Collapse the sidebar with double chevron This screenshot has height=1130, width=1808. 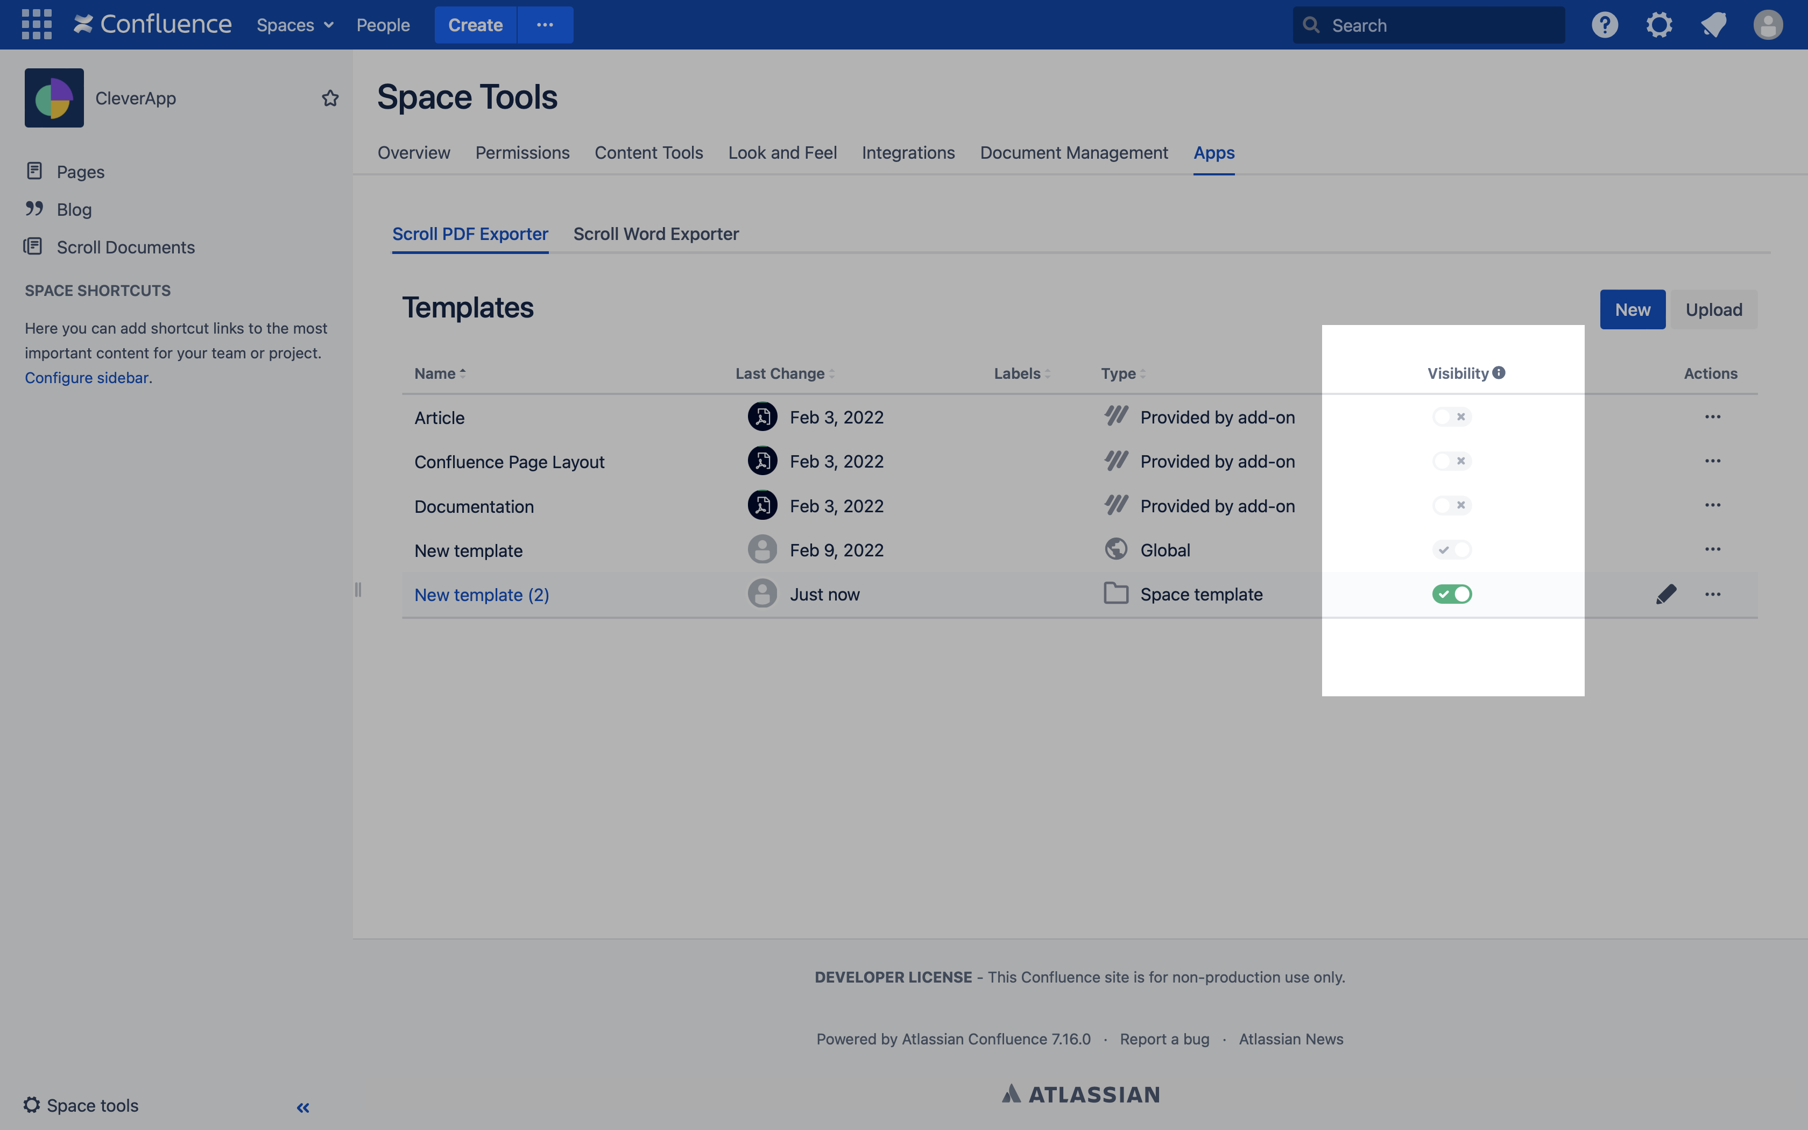pos(302,1107)
